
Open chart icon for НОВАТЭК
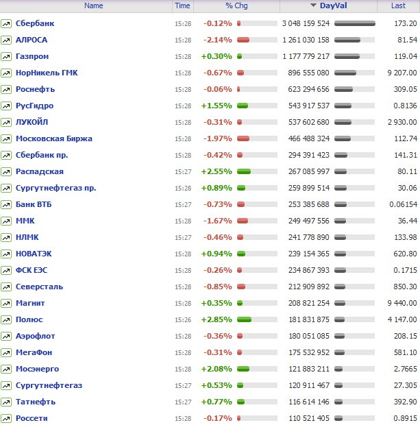[x=6, y=254]
